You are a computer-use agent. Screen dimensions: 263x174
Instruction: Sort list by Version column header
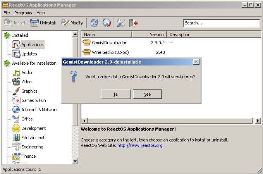149,34
